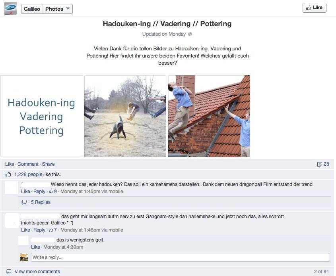The image size is (336, 276).
Task: Click the thumbs-up 9 likes on the first comment
Action: (53, 192)
